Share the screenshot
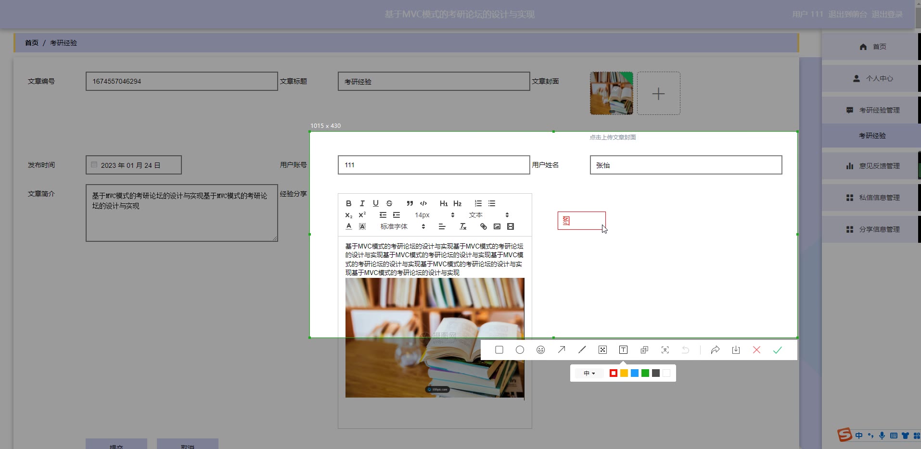 [x=715, y=350]
